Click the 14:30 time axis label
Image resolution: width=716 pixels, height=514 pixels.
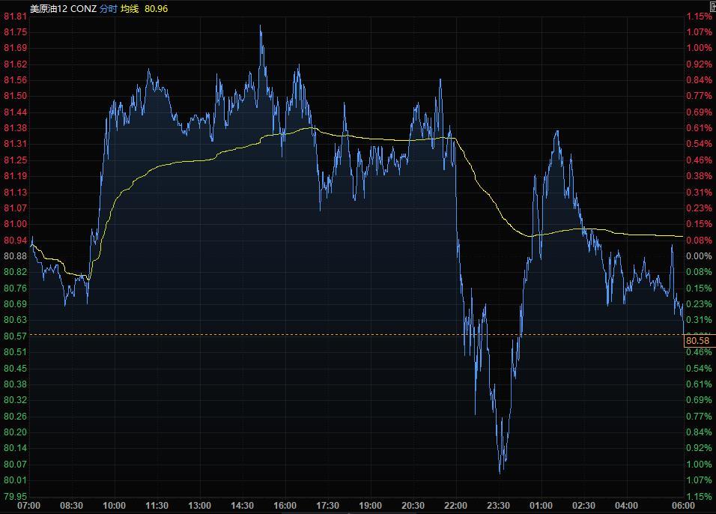pyautogui.click(x=242, y=506)
